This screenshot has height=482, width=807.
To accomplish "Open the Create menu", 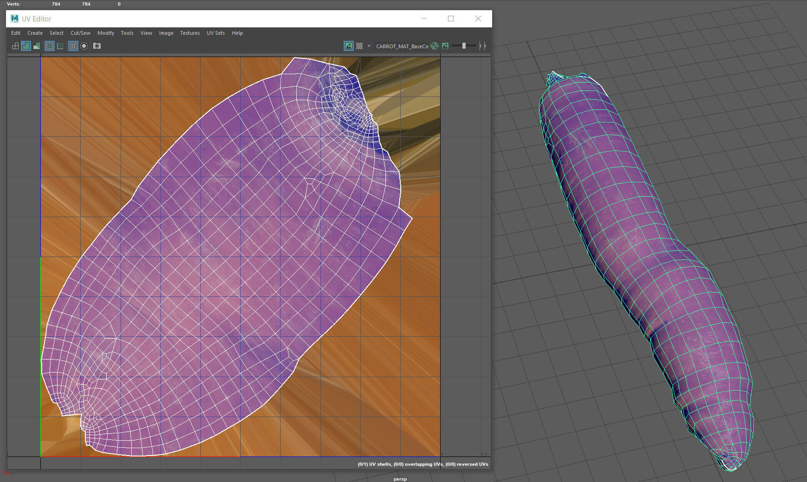I will (35, 33).
